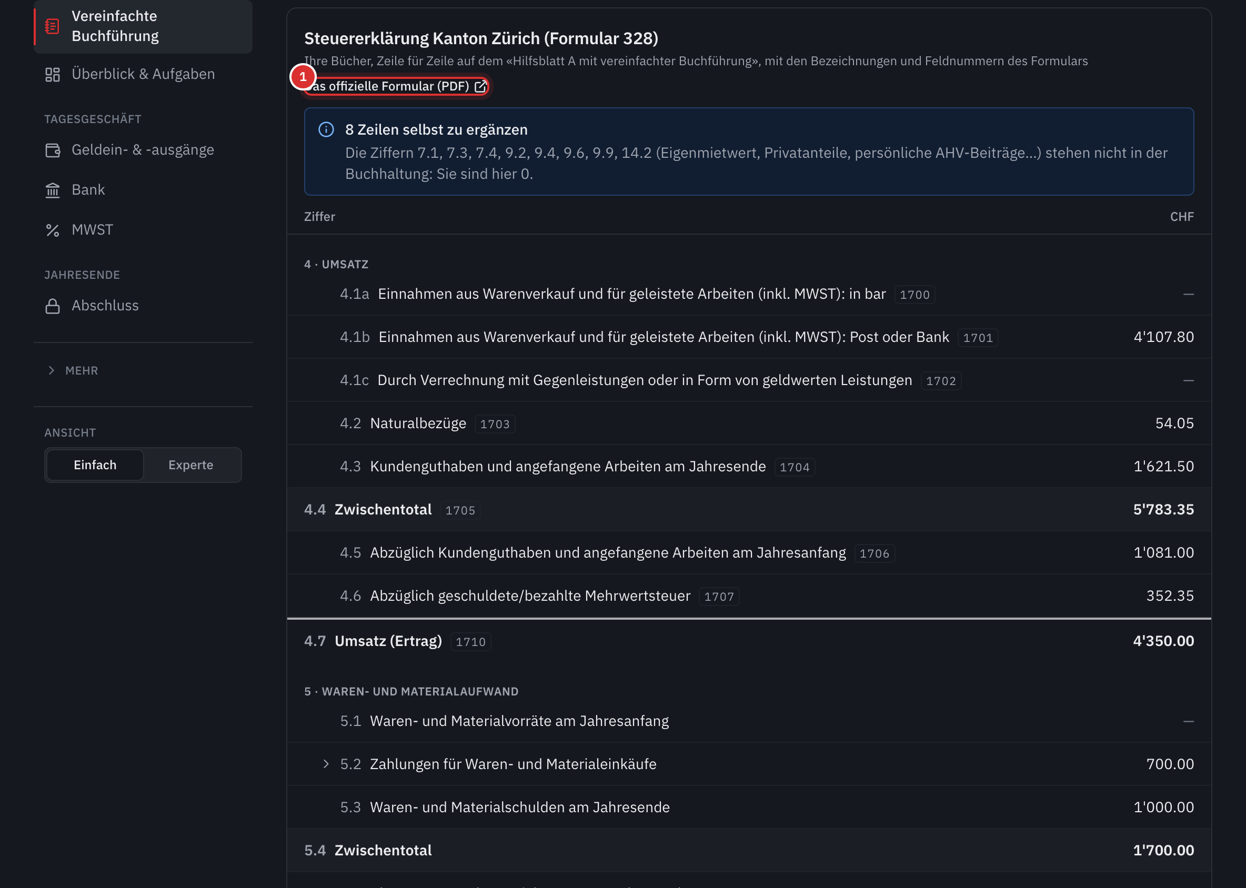
Task: Click field number badge 1710
Action: coord(470,642)
